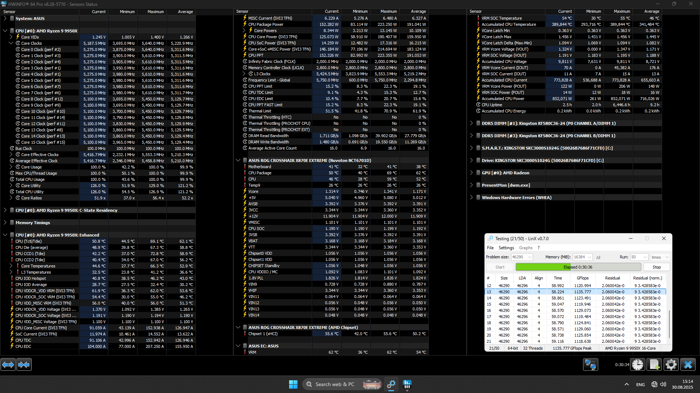Open the Problem size dropdown in LinX
The height and width of the screenshot is (393, 700).
pyautogui.click(x=530, y=257)
